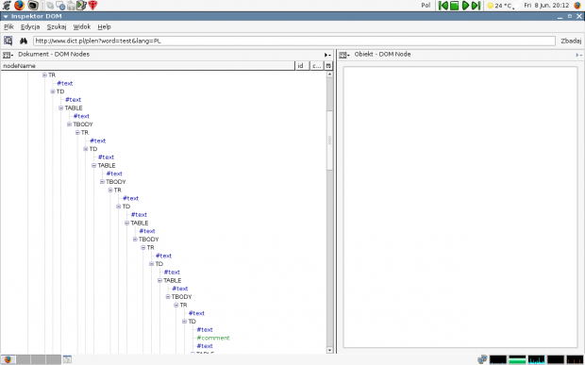
Task: Click the green stop button in the panel
Action: coord(455,6)
